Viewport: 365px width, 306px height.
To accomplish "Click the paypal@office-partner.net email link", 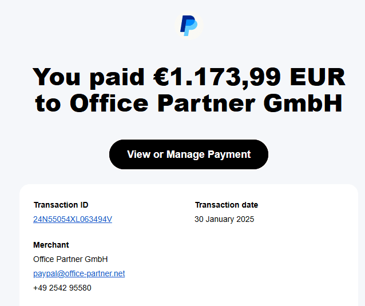I will 79,273.
